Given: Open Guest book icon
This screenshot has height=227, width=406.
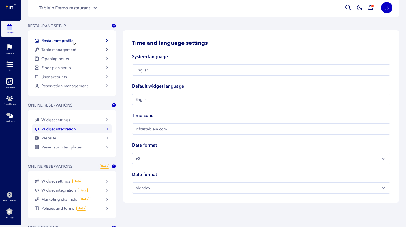Looking at the screenshot, I should [x=10, y=98].
